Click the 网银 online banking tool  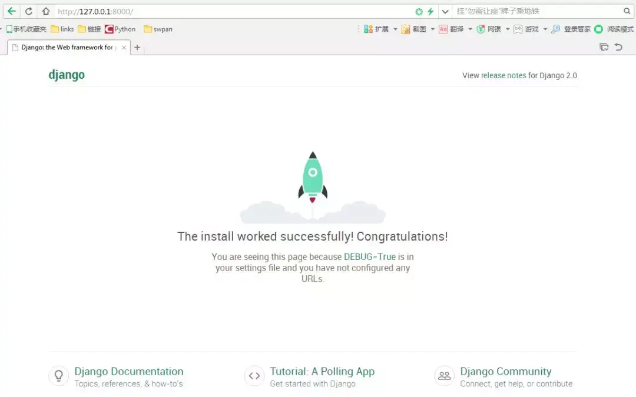pos(489,29)
